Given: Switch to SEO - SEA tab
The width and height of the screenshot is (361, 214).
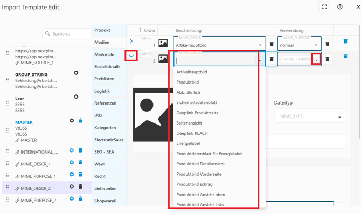Looking at the screenshot, I should coord(109,152).
